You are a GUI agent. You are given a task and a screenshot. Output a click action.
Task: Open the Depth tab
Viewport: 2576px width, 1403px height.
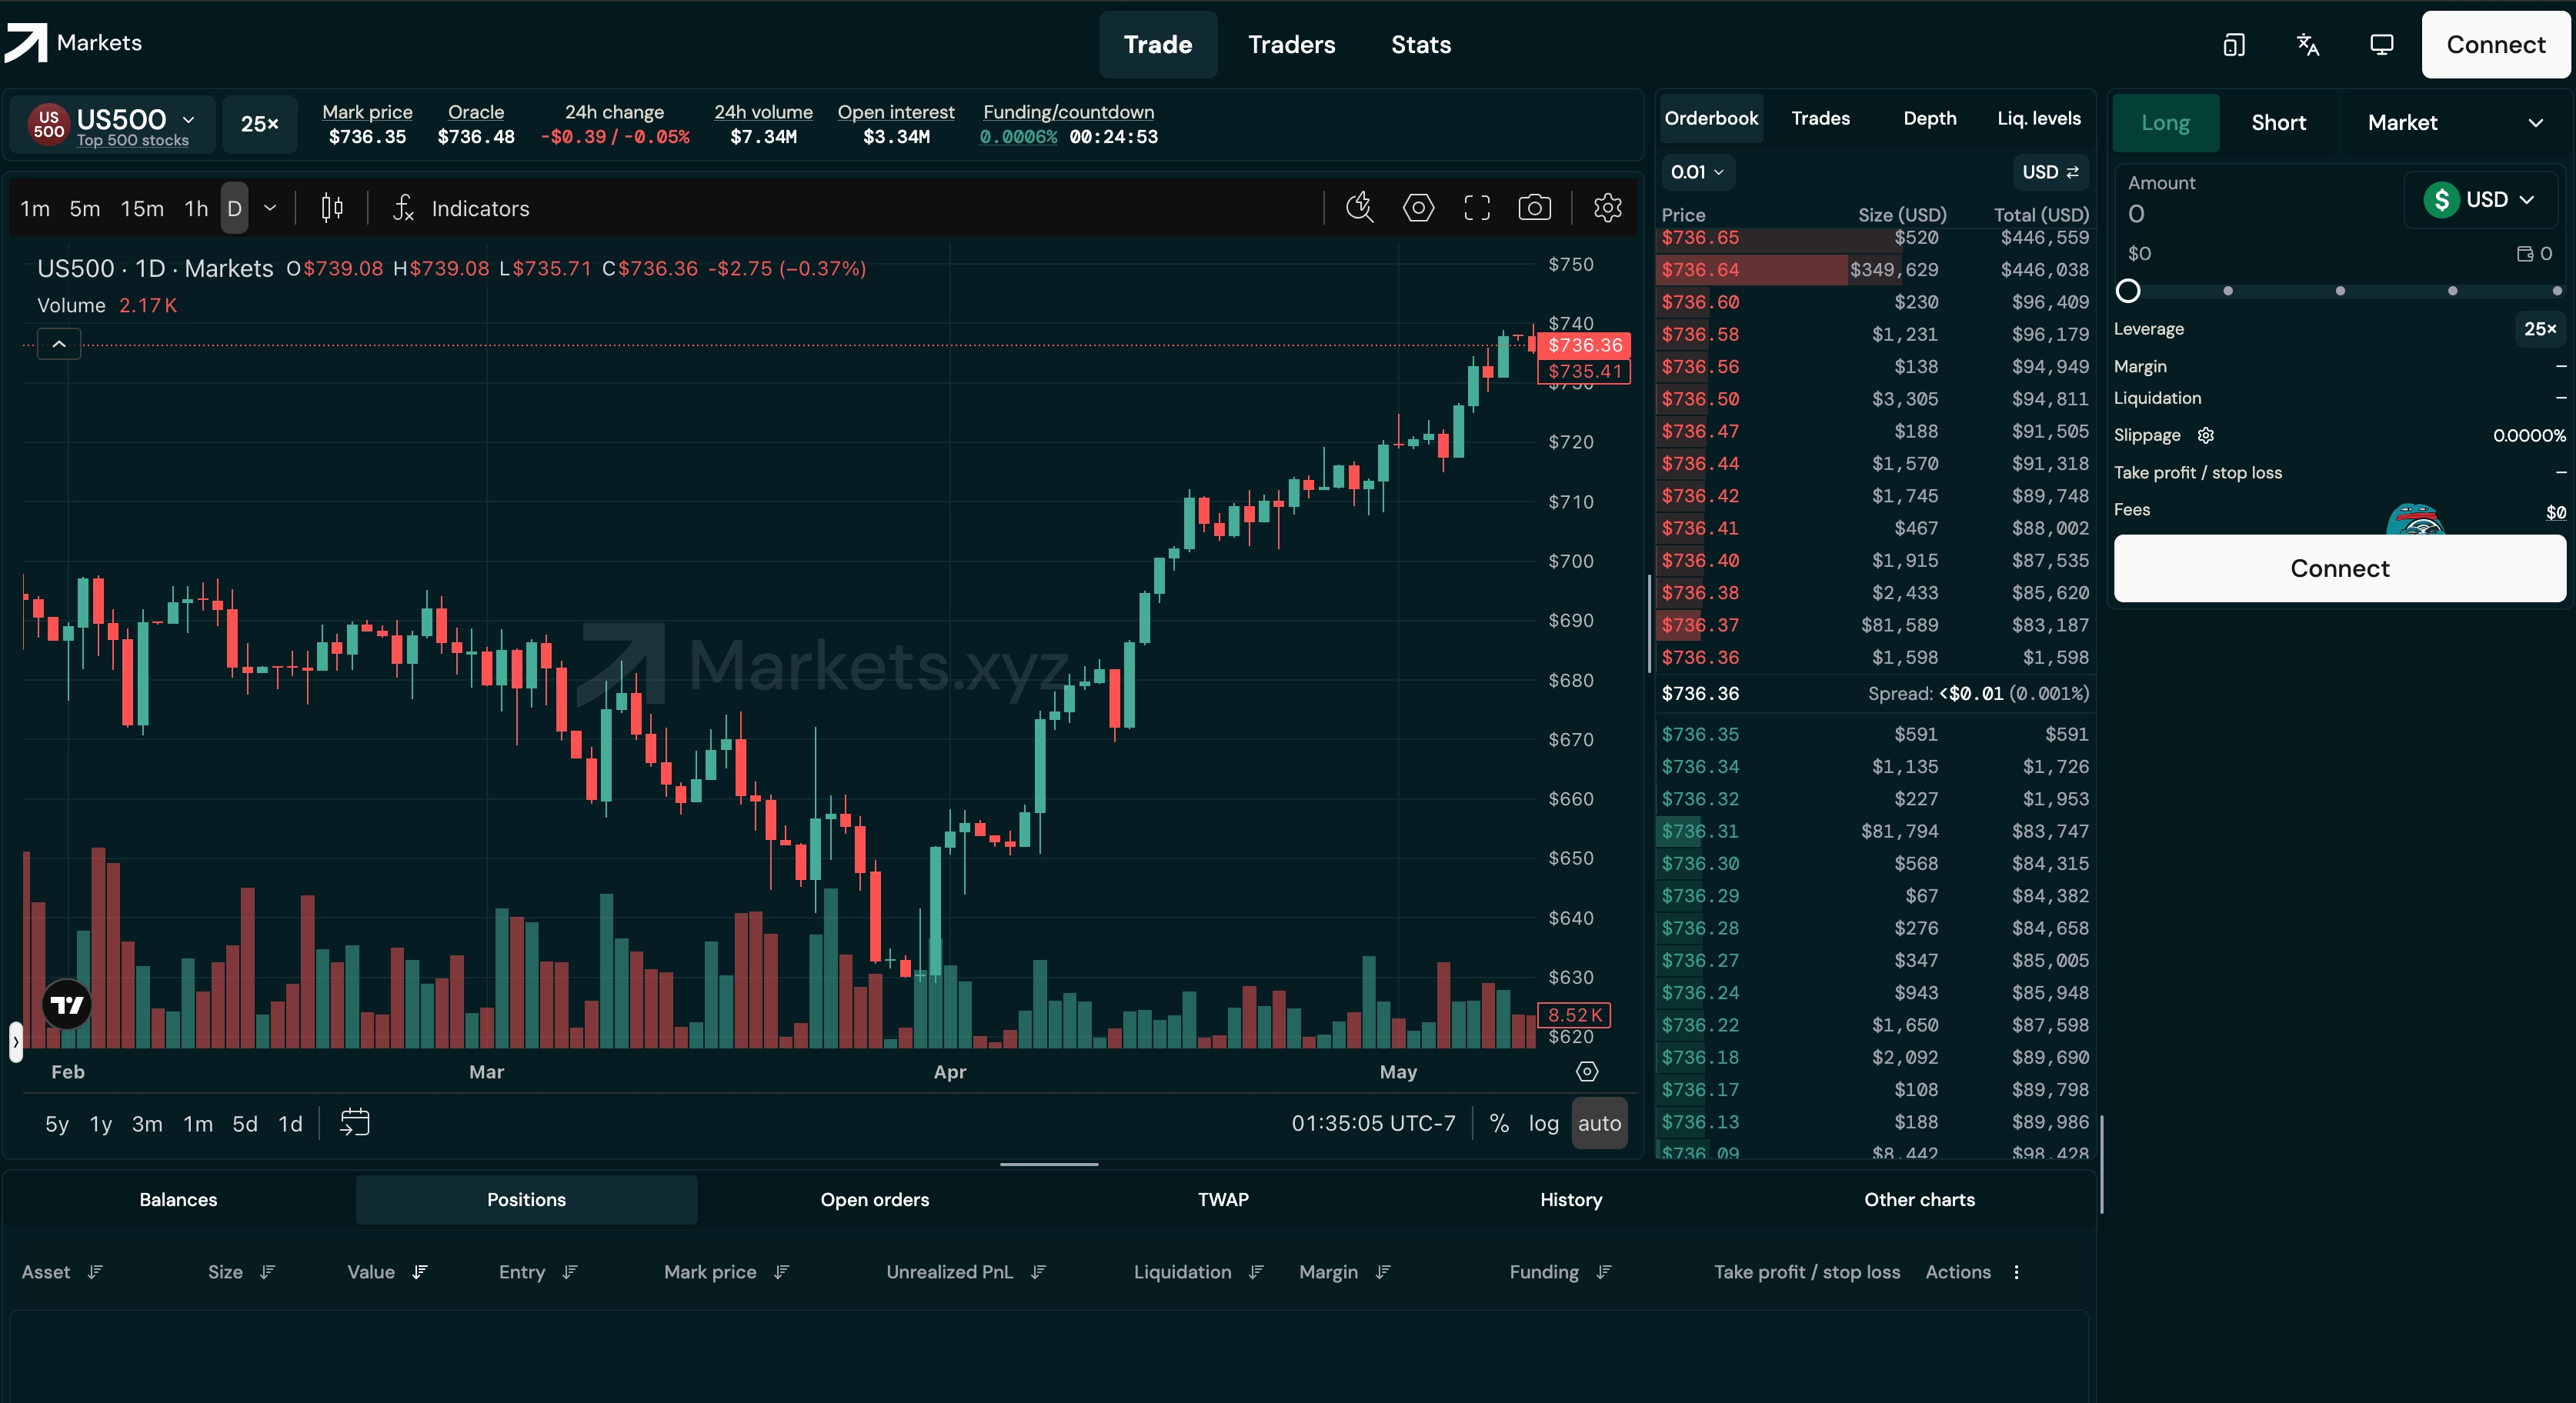pos(1929,119)
